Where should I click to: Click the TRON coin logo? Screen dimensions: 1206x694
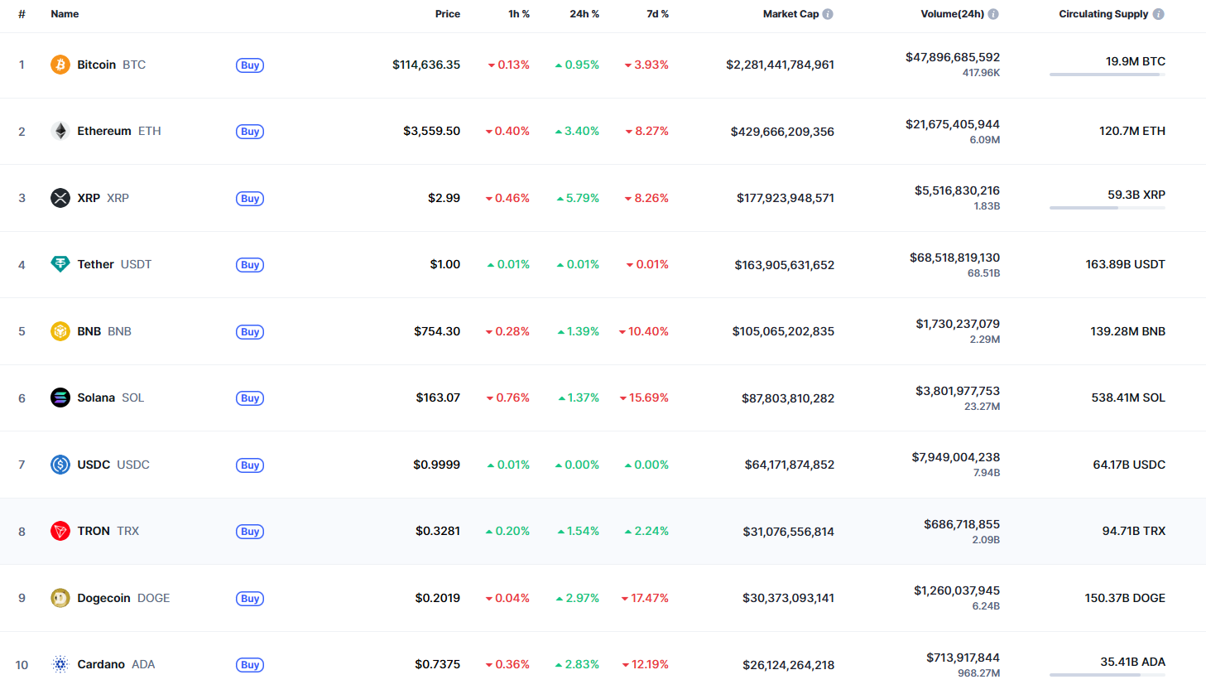(x=60, y=531)
